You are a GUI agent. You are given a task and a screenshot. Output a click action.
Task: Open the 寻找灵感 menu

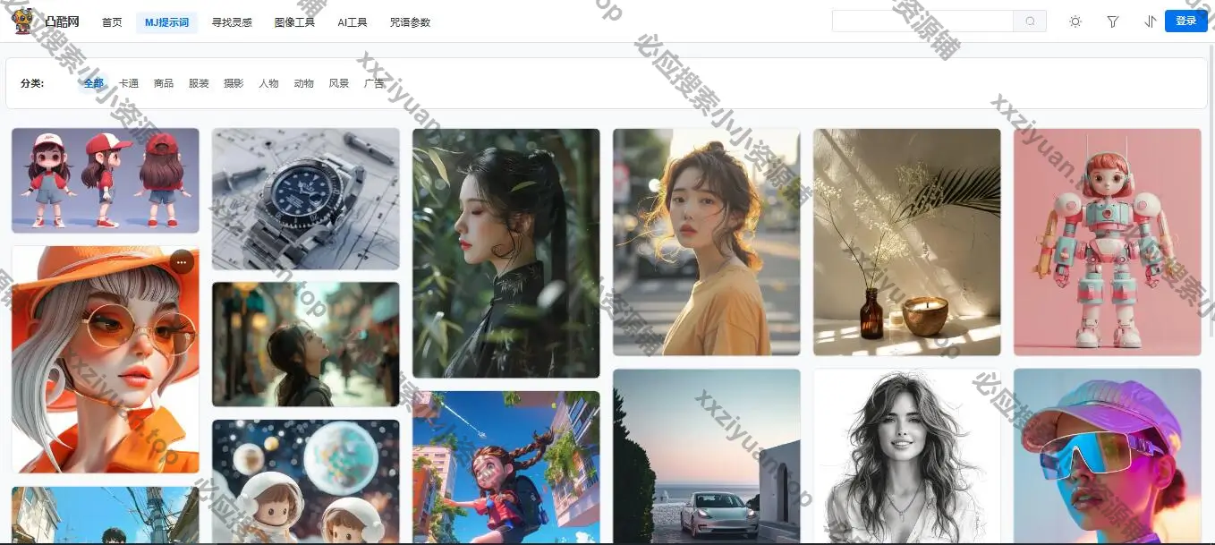tap(232, 22)
